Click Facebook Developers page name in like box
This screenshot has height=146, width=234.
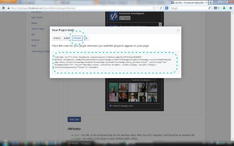(x=132, y=14)
